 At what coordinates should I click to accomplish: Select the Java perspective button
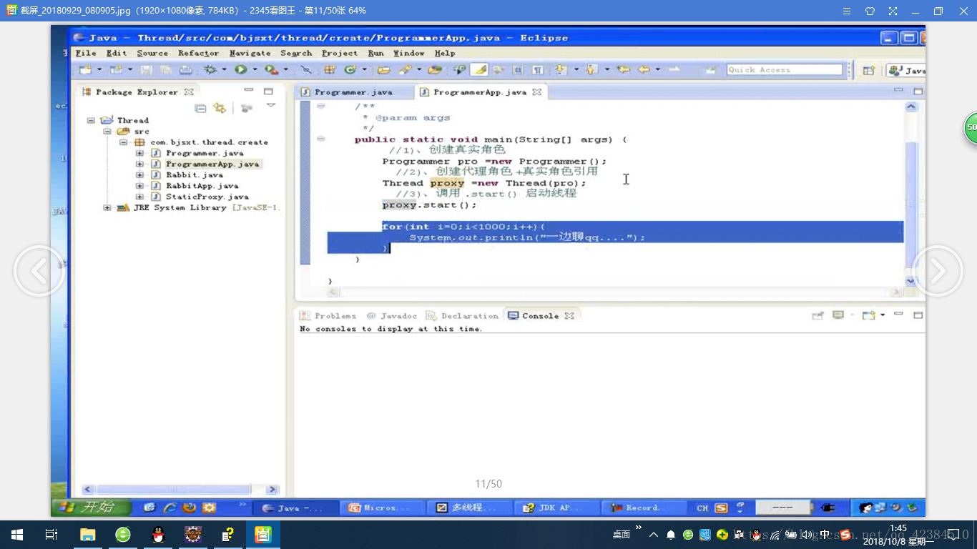click(x=905, y=70)
